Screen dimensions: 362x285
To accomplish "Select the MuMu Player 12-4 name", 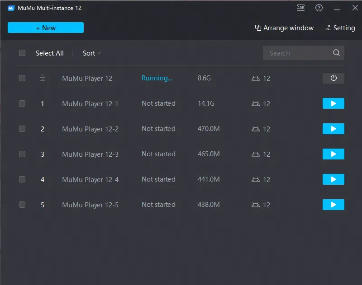I will [x=90, y=179].
